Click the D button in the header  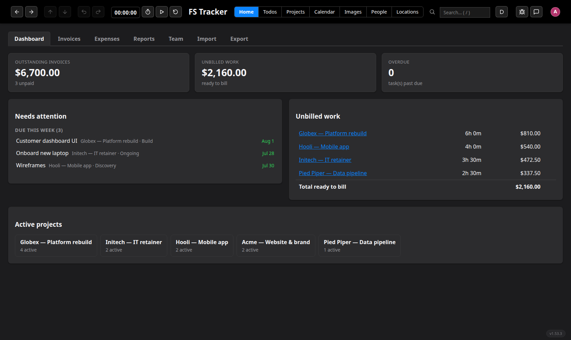[502, 12]
